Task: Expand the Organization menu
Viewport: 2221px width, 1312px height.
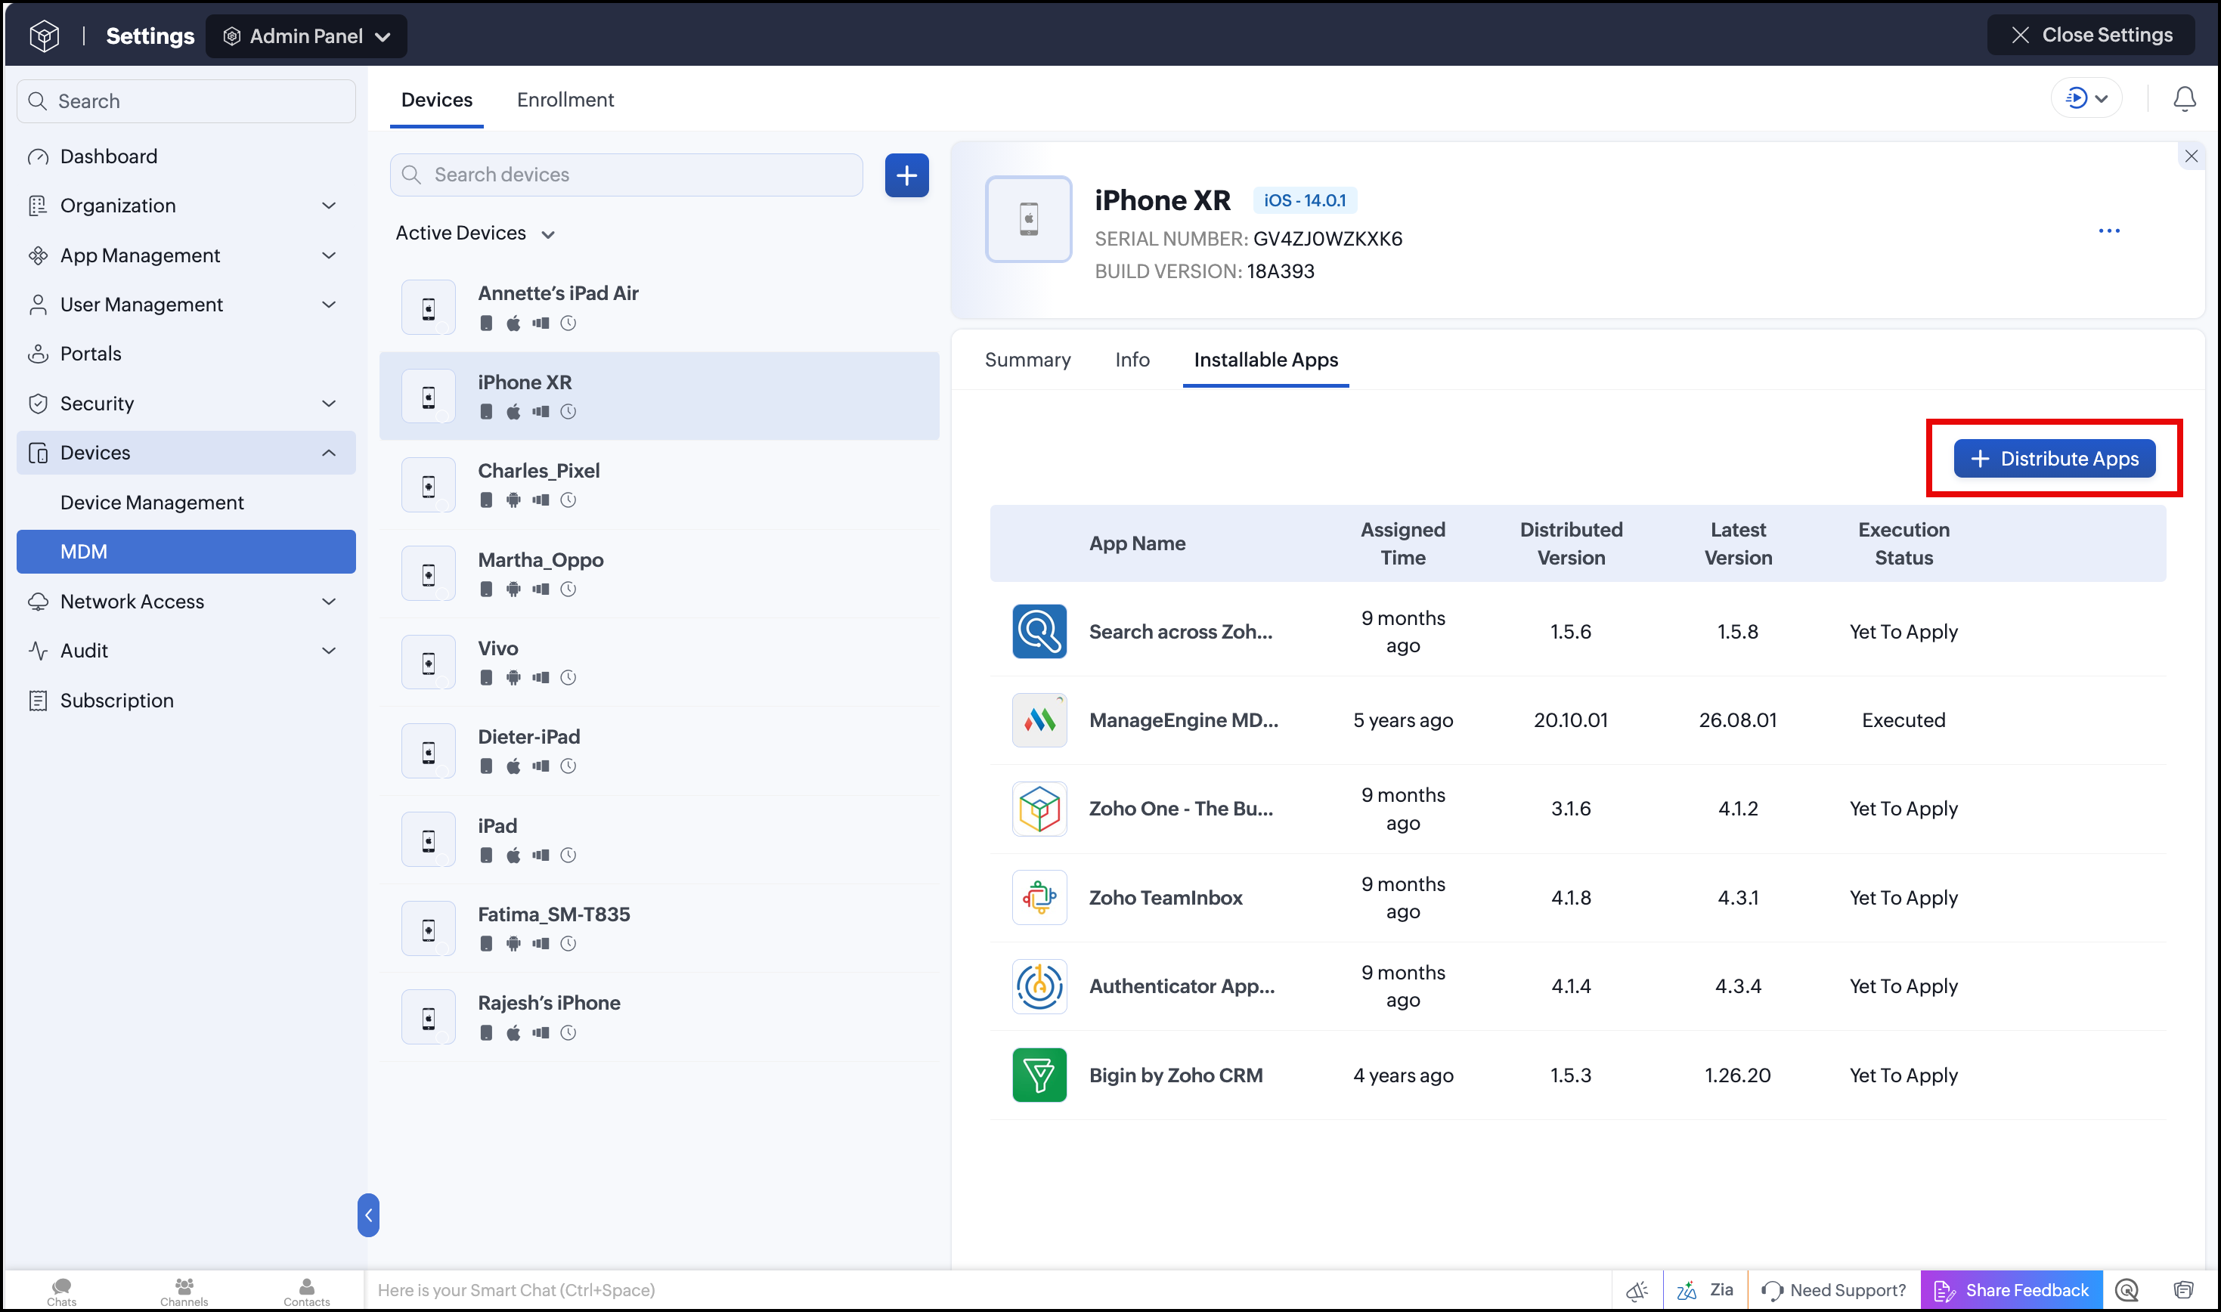Action: click(329, 206)
